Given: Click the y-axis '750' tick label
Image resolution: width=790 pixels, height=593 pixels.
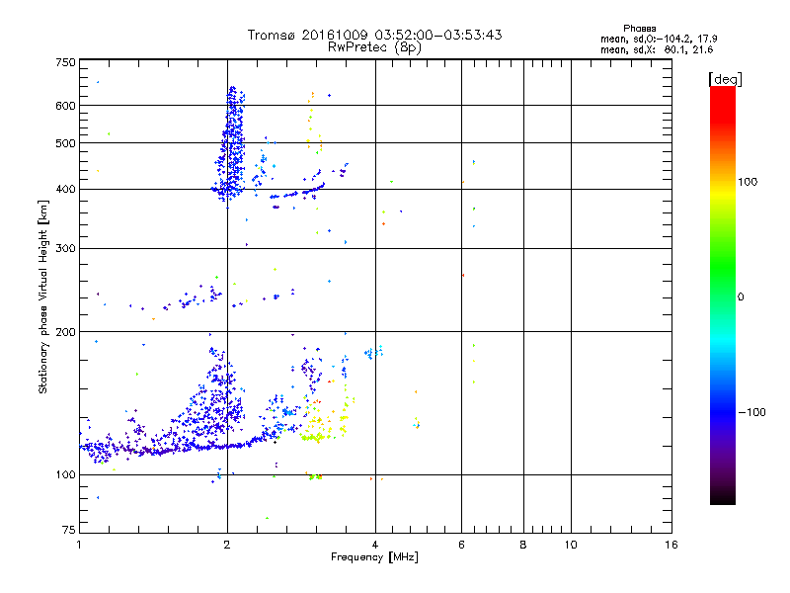Looking at the screenshot, I should tap(65, 62).
